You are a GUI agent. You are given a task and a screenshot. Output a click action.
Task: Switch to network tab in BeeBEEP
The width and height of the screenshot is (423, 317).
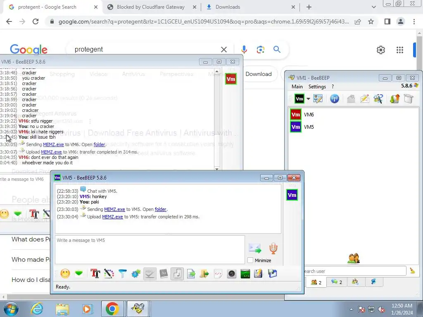373,282
